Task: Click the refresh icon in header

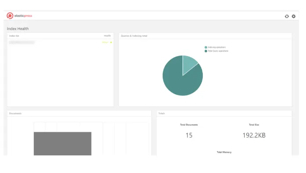Action: coord(287,16)
